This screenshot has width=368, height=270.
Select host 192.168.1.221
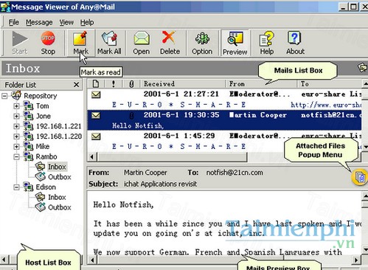(58, 126)
